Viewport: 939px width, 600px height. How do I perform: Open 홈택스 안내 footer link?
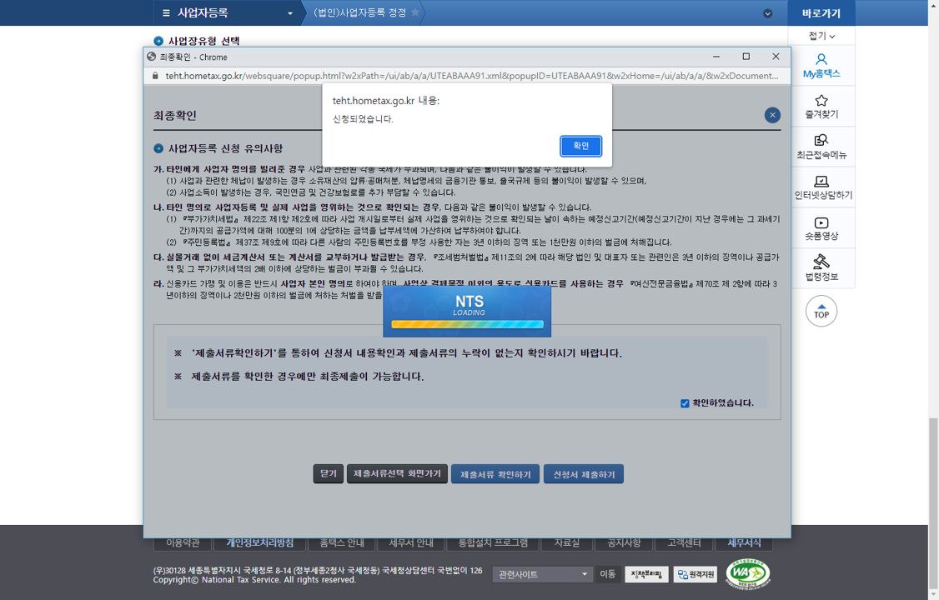[x=341, y=542]
